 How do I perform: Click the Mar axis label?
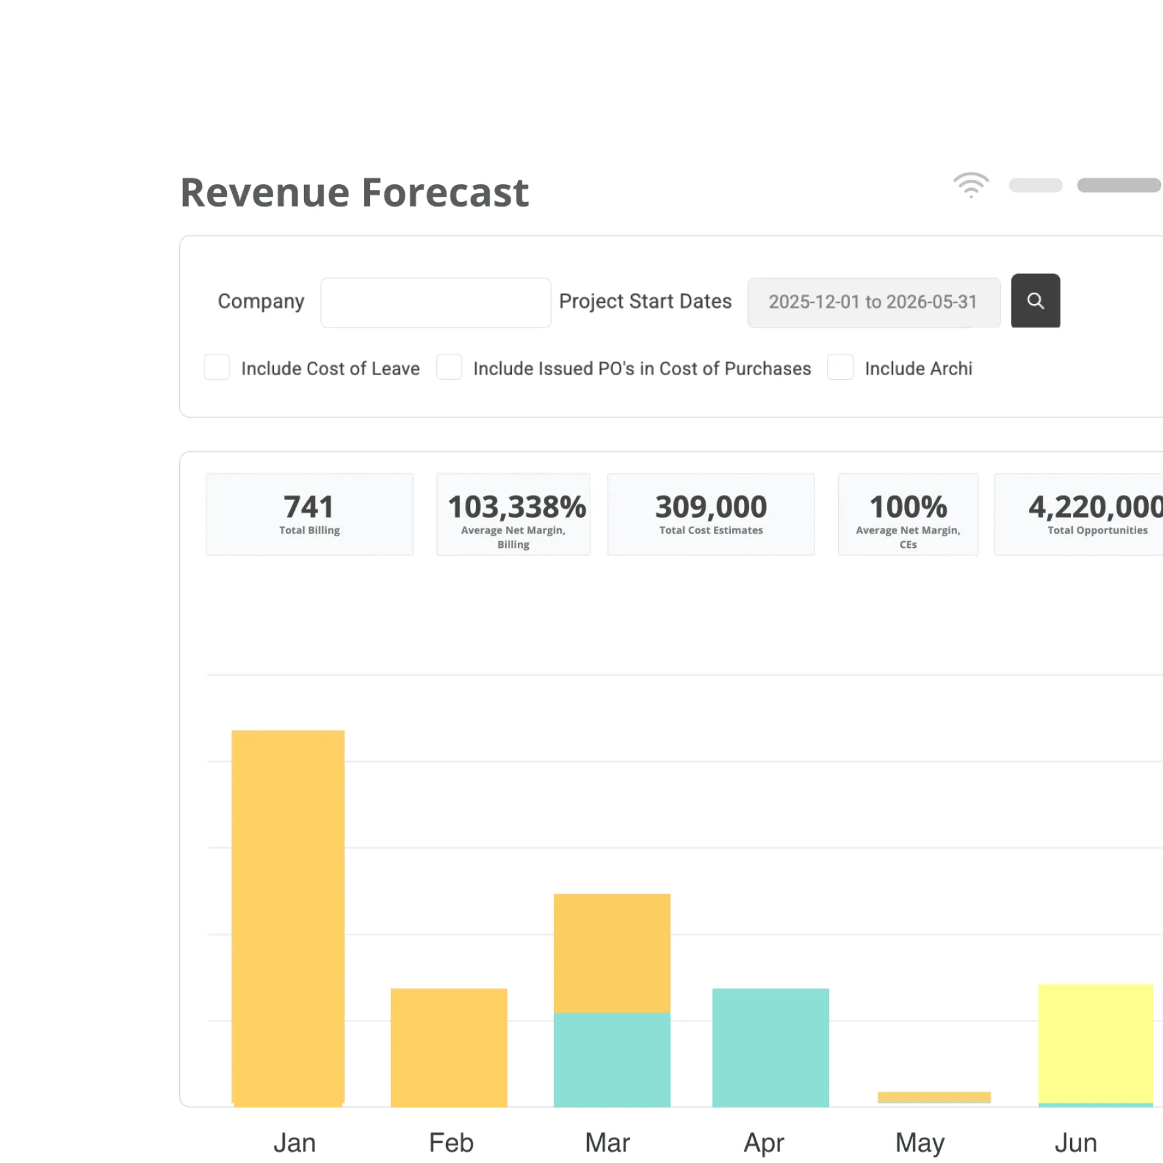607,1143
